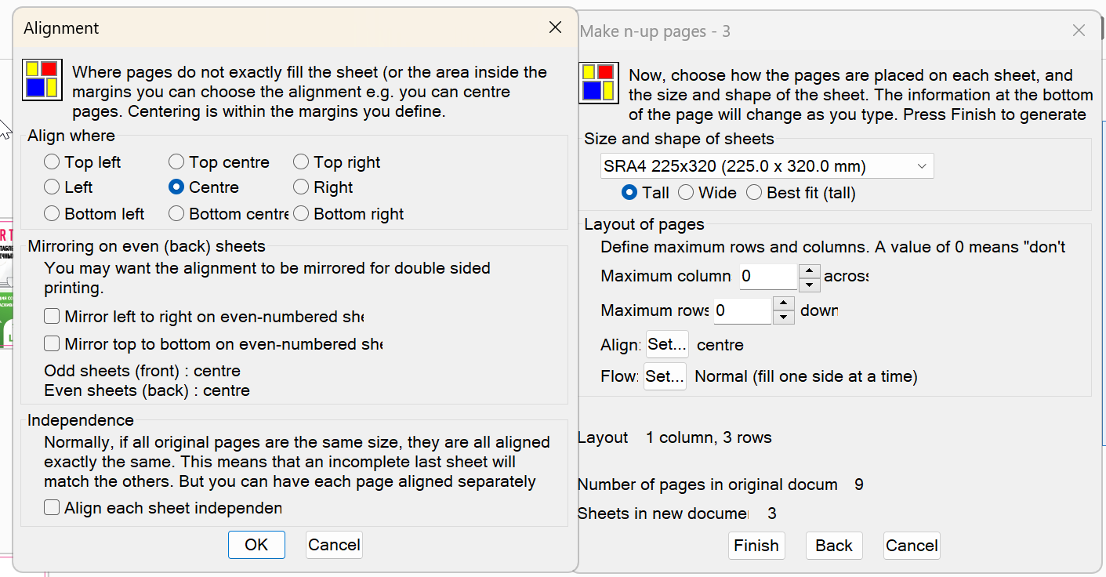
Task: Choose Bottom right alignment radio button
Action: click(x=301, y=213)
